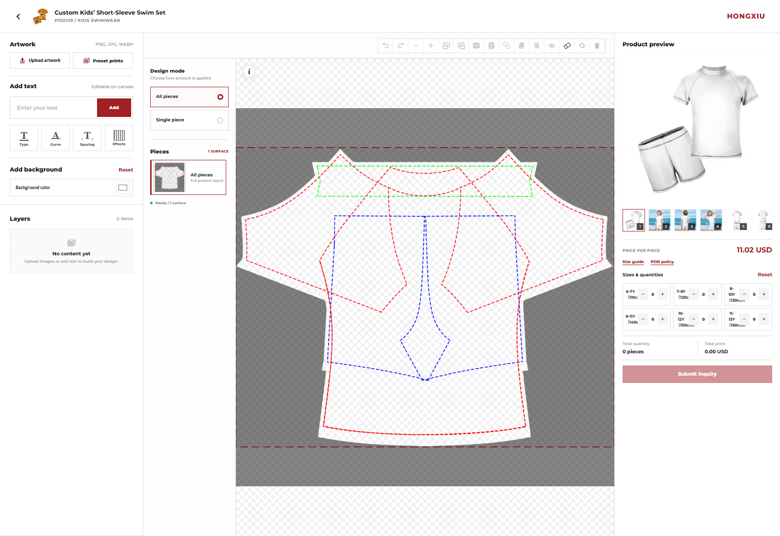Reset sizes and quantities

click(765, 275)
